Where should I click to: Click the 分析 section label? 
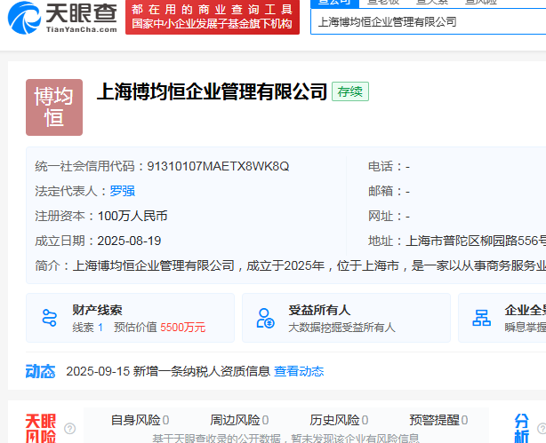pos(522,428)
